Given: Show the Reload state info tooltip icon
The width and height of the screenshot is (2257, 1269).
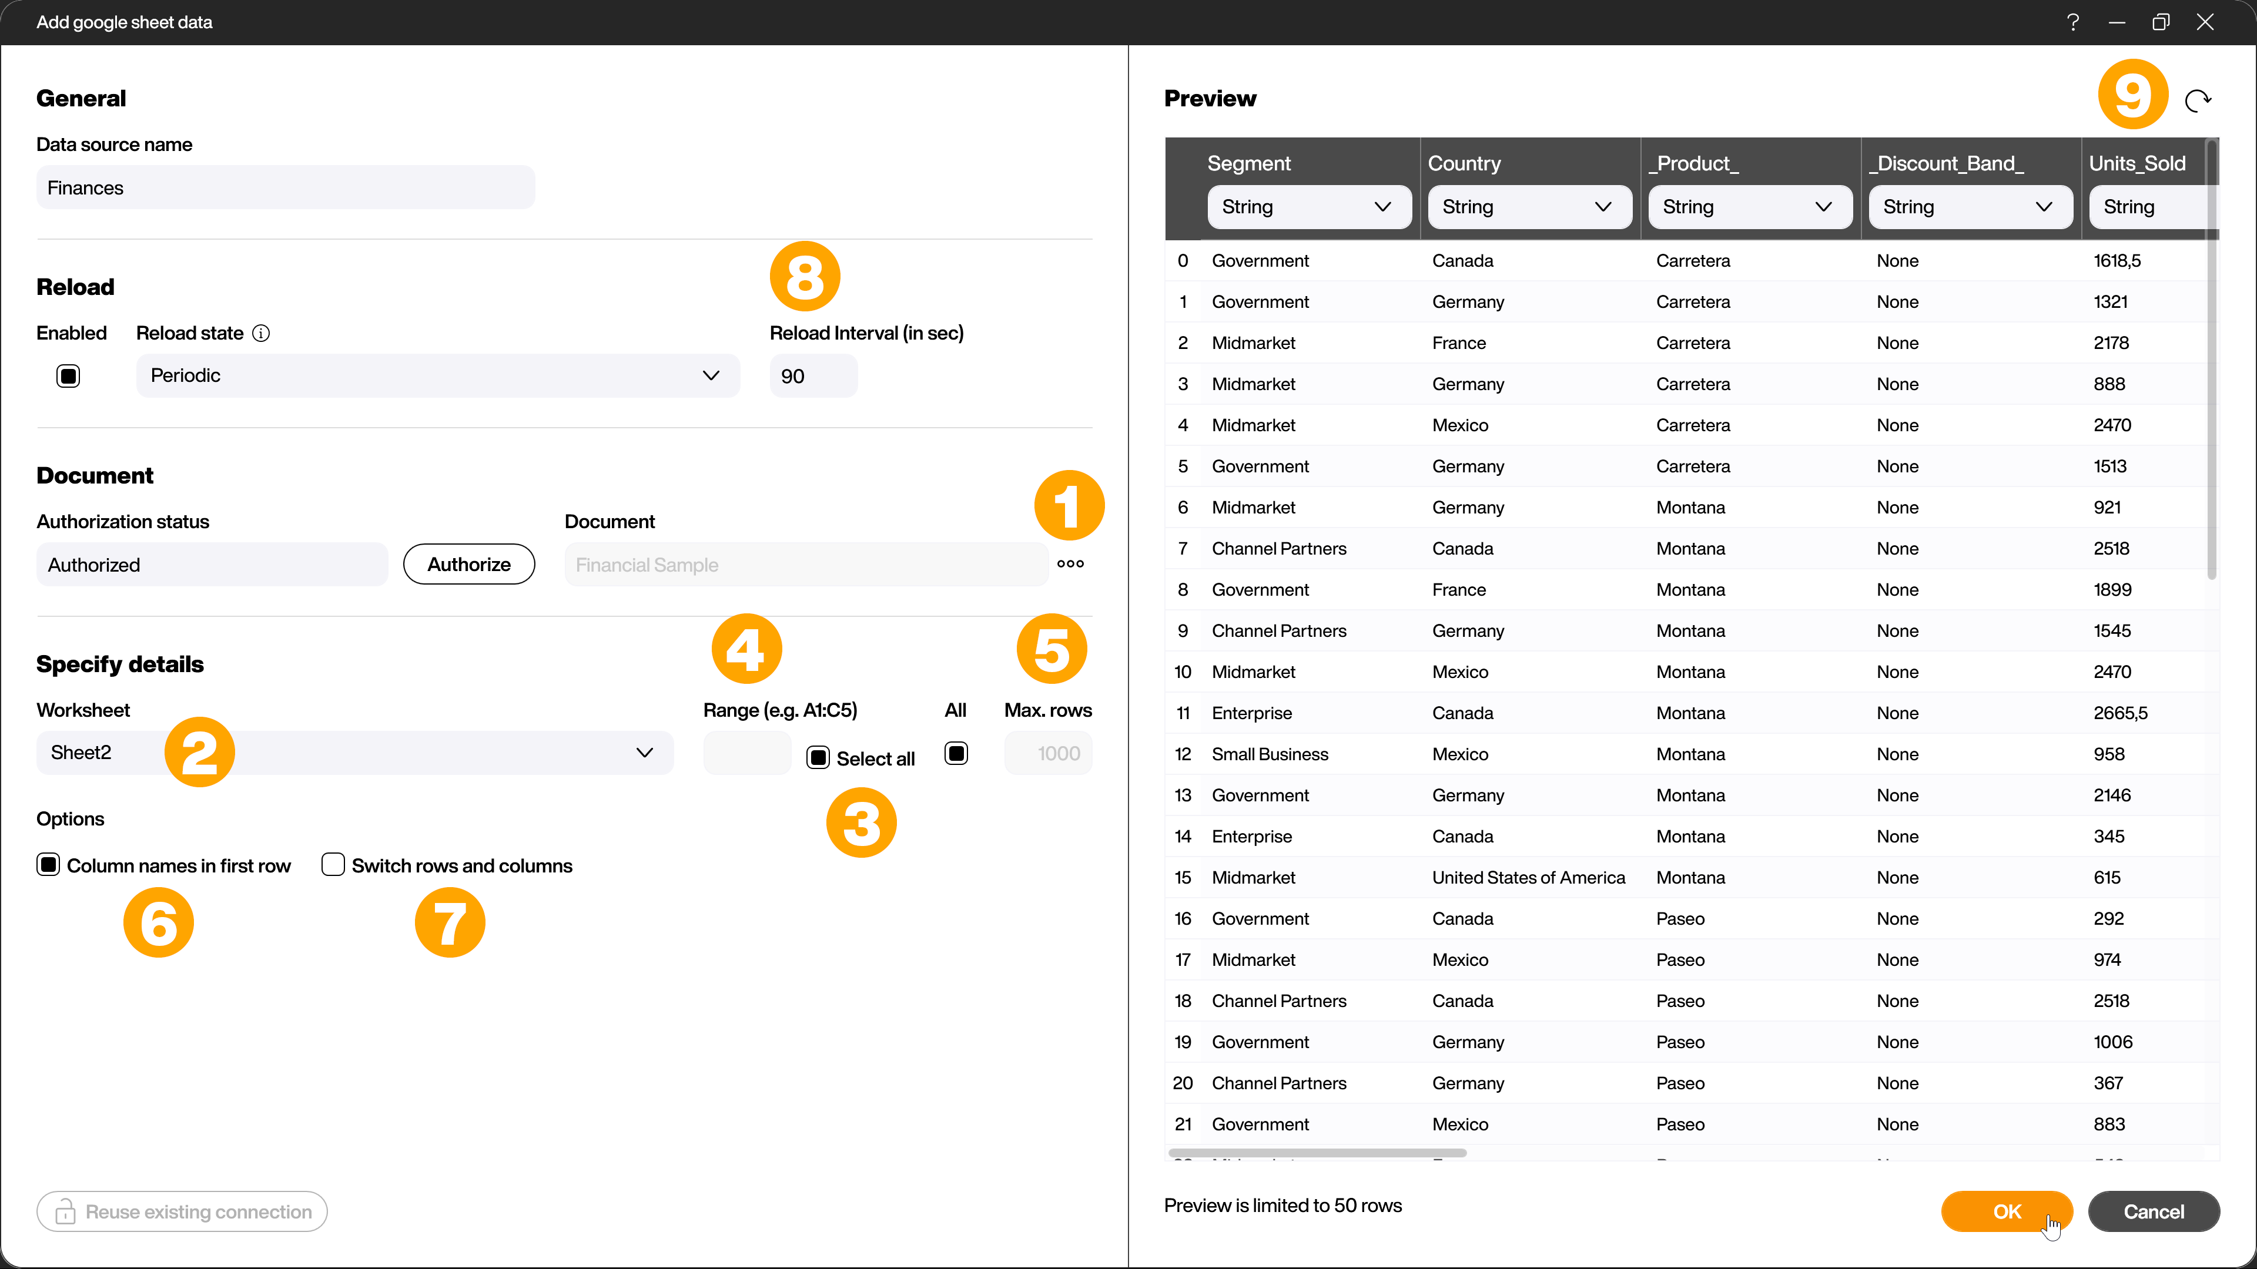Looking at the screenshot, I should click(x=261, y=334).
